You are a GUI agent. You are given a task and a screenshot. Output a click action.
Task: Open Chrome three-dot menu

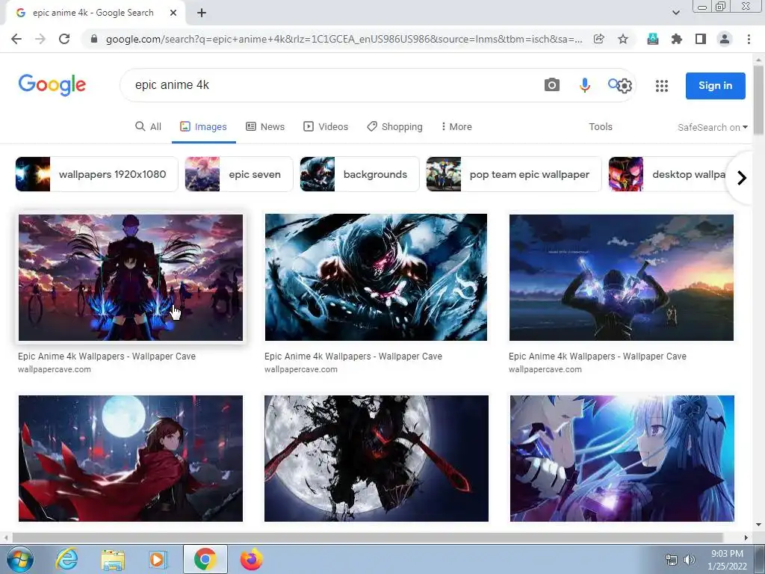749,39
